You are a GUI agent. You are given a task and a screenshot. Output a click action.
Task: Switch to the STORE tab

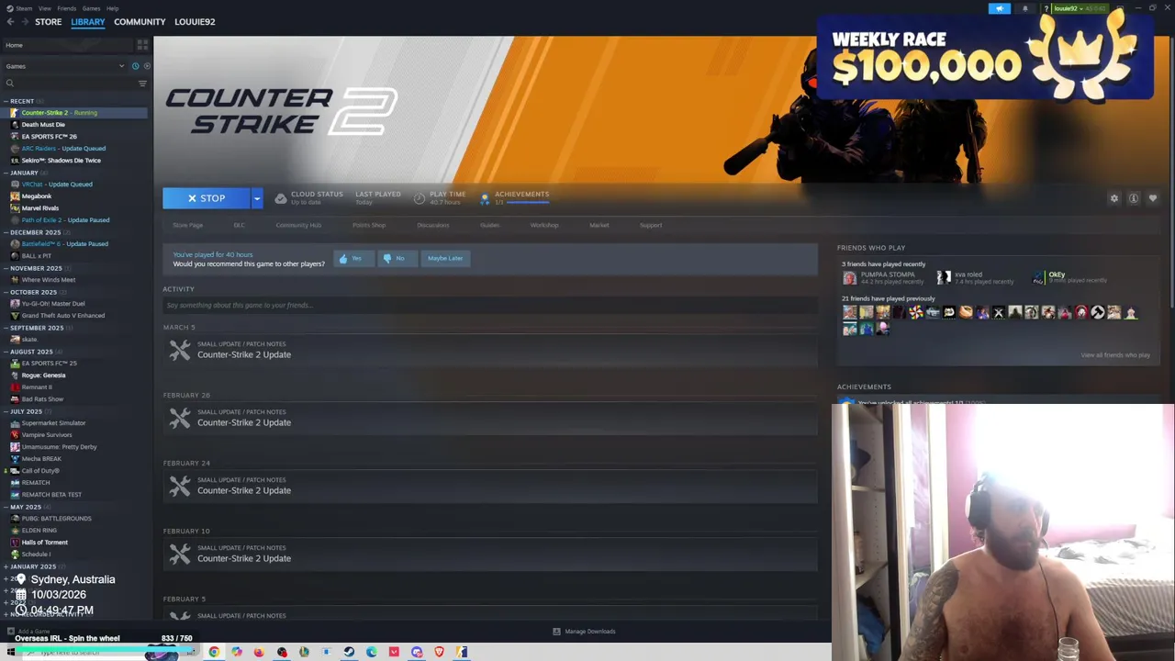click(49, 22)
